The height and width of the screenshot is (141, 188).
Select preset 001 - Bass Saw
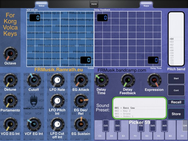[x=139, y=108]
